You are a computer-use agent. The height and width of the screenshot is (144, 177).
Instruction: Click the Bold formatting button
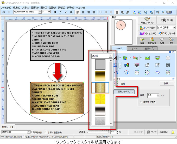coord(55,12)
